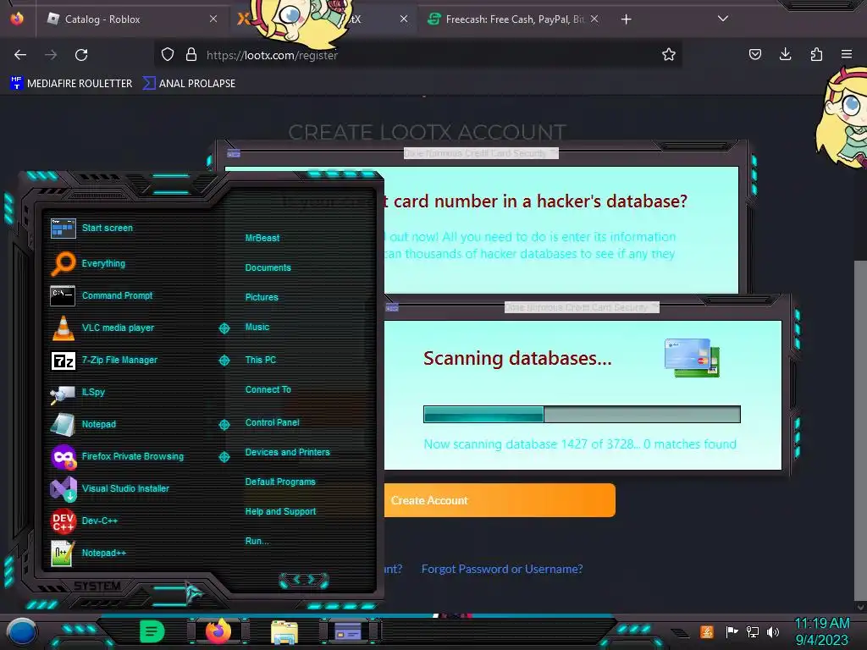Open the list all tabs dropdown
867x650 pixels.
click(723, 19)
